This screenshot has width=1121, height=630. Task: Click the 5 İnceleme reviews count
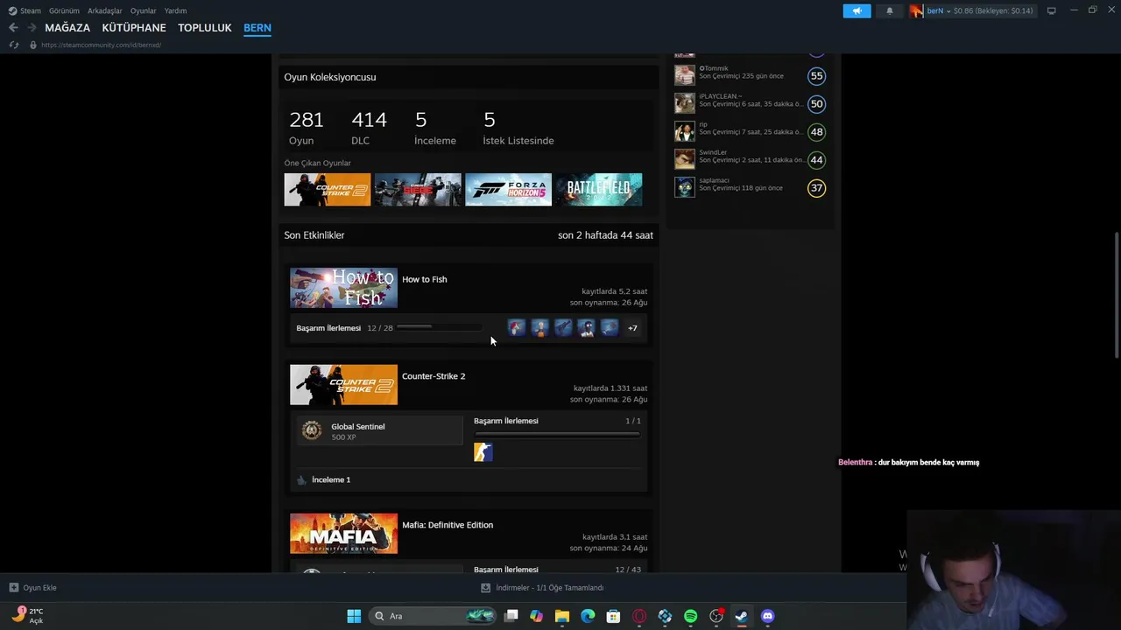(435, 127)
